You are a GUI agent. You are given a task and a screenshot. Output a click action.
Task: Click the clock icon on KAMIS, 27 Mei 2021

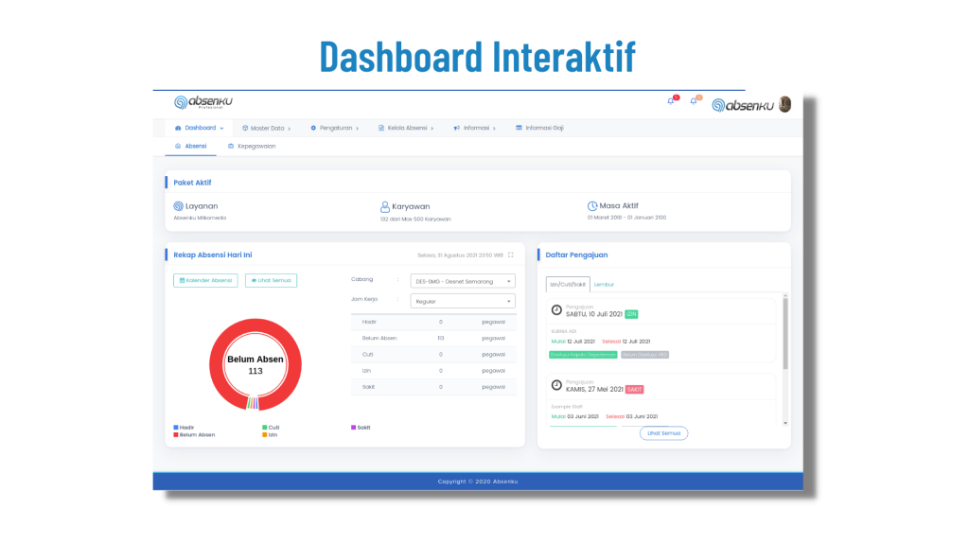(556, 385)
